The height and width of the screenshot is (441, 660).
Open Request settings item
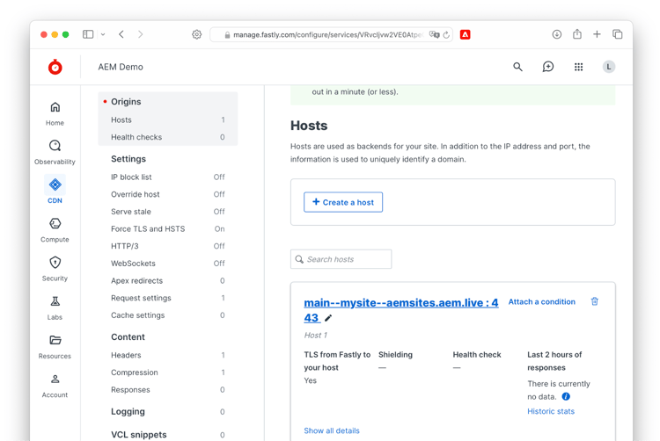tap(167, 297)
